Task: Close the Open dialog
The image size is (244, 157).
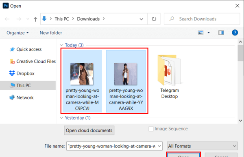Action: (237, 6)
